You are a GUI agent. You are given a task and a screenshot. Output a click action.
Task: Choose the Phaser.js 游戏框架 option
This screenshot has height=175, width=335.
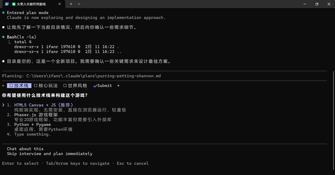point(36,115)
